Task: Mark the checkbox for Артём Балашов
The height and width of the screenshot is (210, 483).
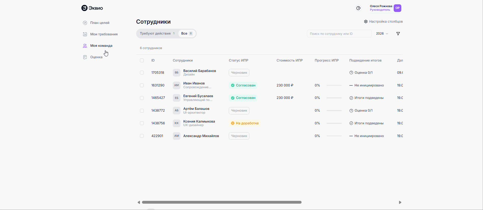Action: [142, 111]
